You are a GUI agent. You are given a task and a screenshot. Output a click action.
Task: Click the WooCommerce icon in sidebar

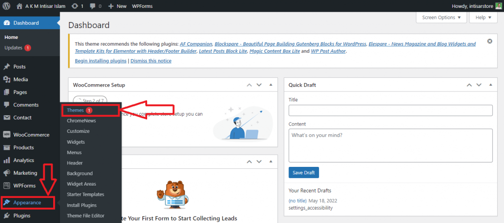(6, 134)
